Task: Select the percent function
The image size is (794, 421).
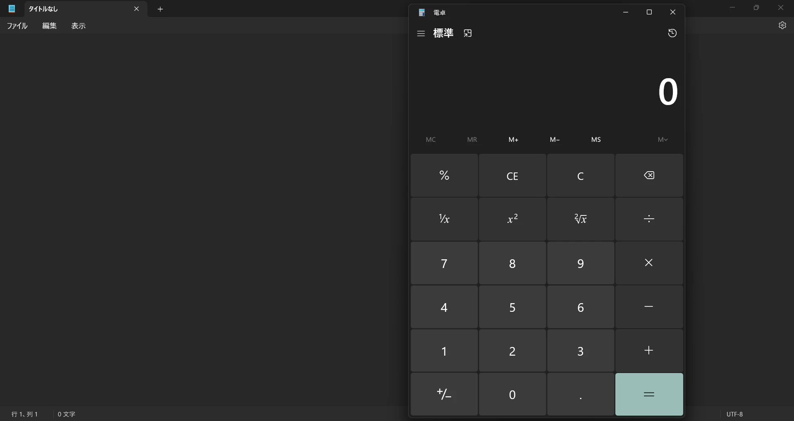Action: [x=444, y=175]
